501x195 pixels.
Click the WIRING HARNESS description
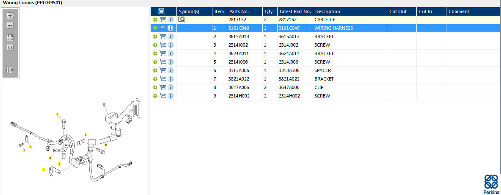tap(333, 28)
